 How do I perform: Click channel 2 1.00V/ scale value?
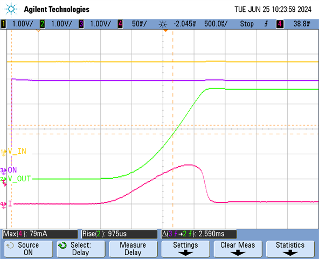click(61, 24)
